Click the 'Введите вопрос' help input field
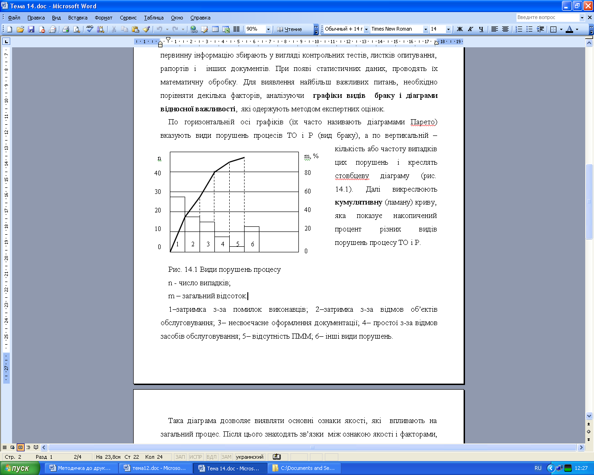 click(x=548, y=18)
